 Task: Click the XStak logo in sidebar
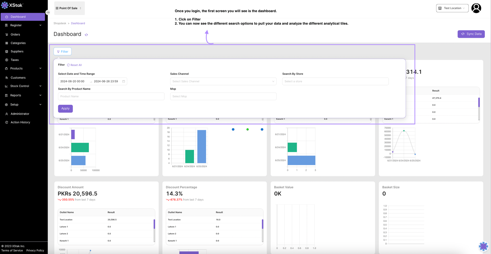12,5
